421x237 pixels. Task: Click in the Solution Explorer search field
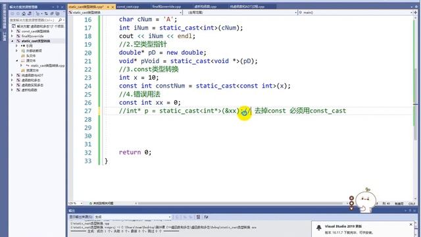pos(34,20)
